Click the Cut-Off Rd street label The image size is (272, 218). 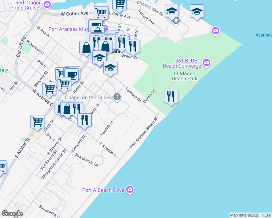[x=21, y=47]
